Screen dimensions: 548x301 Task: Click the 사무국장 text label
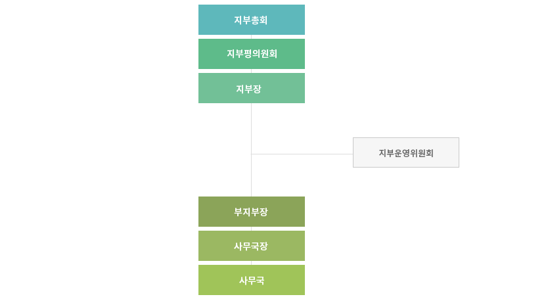251,246
